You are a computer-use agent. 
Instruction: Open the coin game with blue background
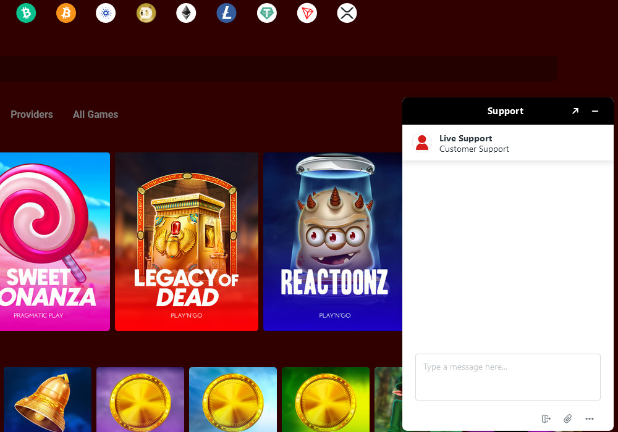pyautogui.click(x=233, y=400)
